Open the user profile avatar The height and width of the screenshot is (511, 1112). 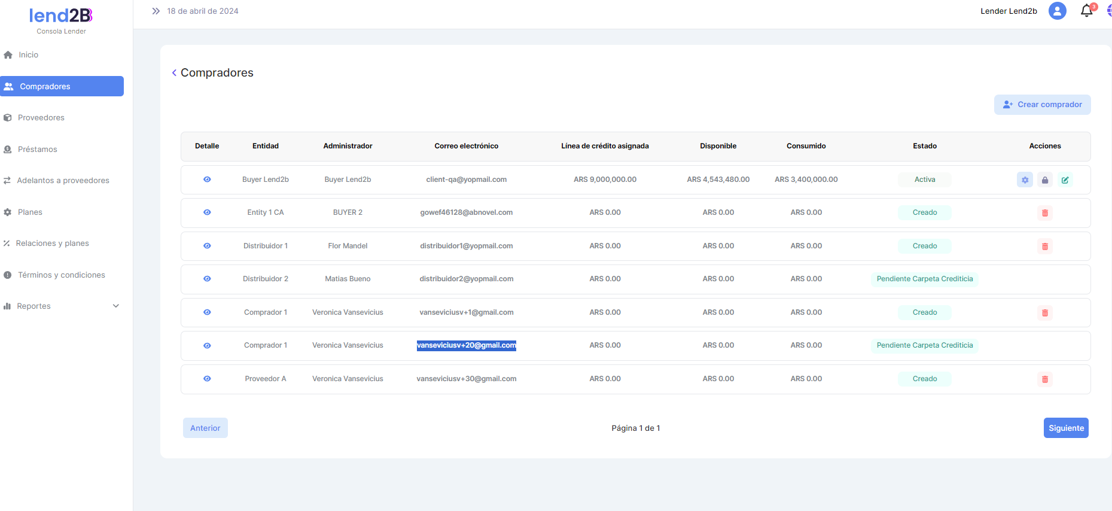tap(1057, 11)
